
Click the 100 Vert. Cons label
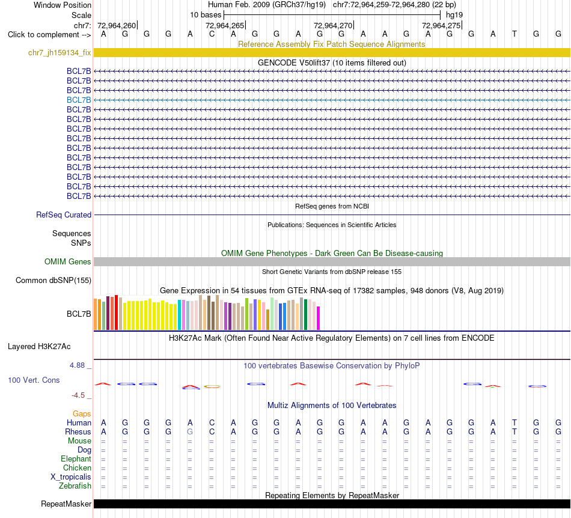pos(34,380)
